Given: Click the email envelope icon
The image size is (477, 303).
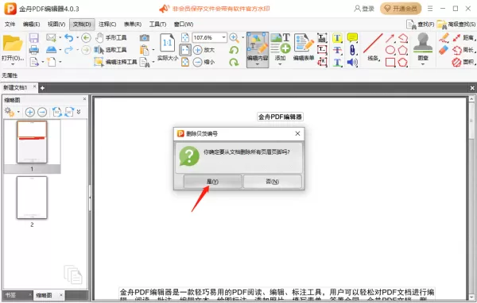Looking at the screenshot, I should coord(51,37).
